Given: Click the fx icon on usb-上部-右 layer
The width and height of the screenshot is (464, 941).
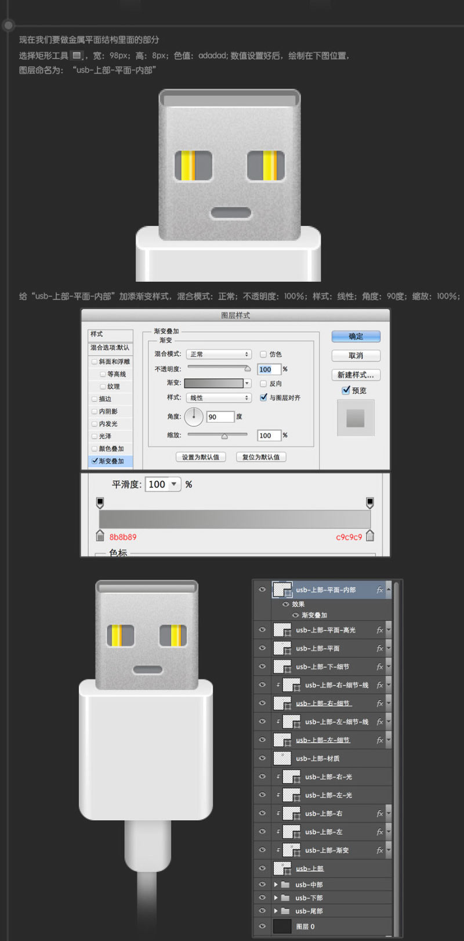Looking at the screenshot, I should click(380, 814).
